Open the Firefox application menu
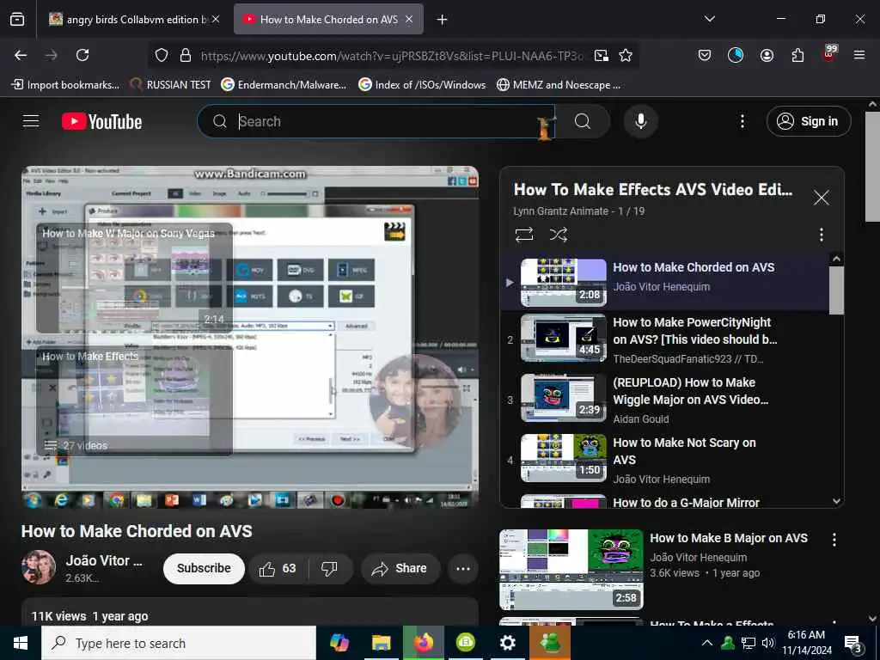 click(859, 55)
